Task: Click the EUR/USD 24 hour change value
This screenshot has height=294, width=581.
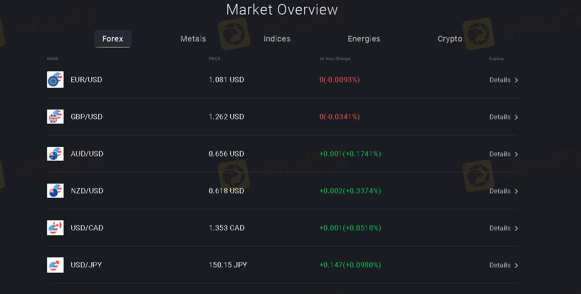Action: coord(340,80)
